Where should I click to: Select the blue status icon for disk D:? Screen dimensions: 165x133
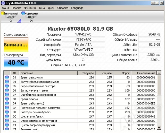pos(23,13)
